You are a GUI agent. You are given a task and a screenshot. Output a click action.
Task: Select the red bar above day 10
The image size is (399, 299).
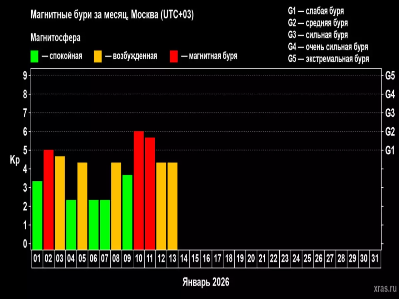tap(139, 190)
